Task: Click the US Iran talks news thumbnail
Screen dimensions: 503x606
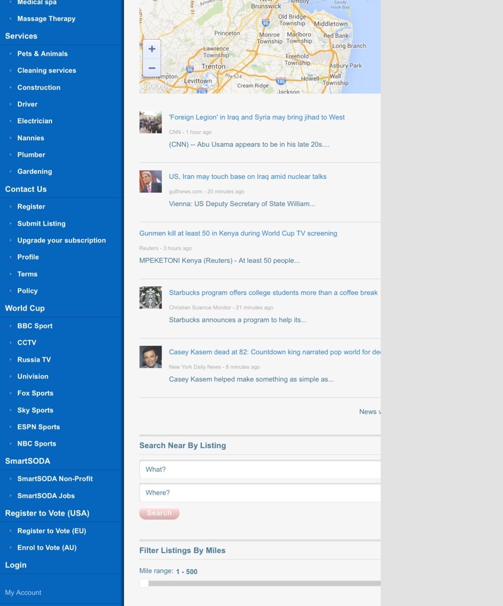Action: click(150, 182)
